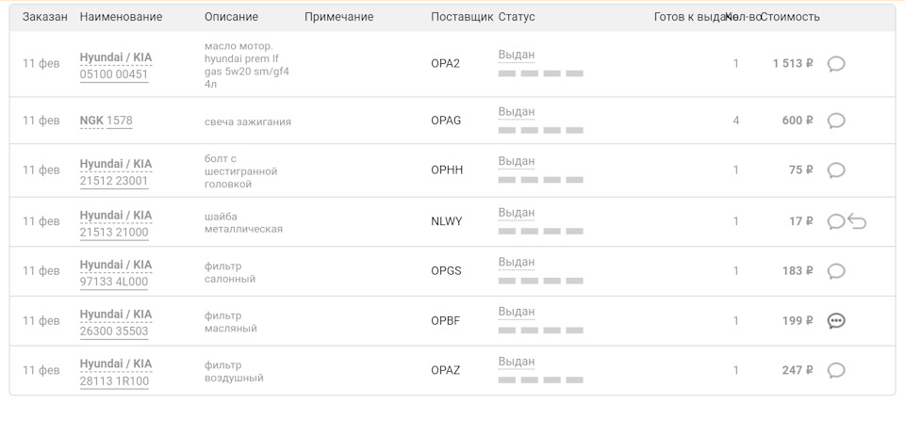Click part number 28113 1R100

pyautogui.click(x=114, y=381)
